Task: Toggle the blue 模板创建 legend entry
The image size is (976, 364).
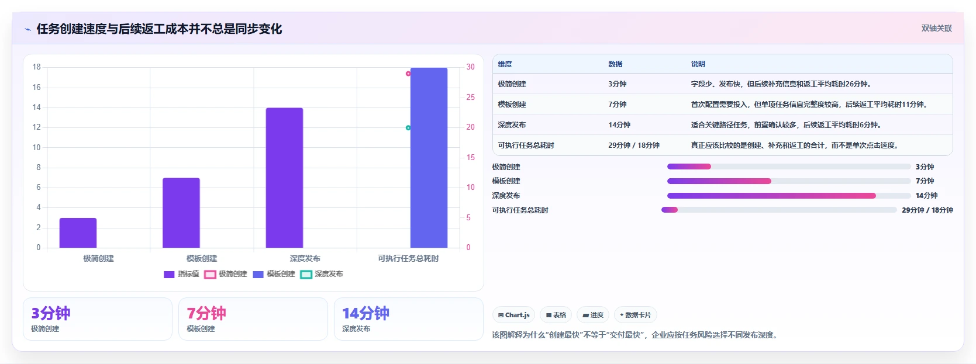Action: (x=274, y=274)
